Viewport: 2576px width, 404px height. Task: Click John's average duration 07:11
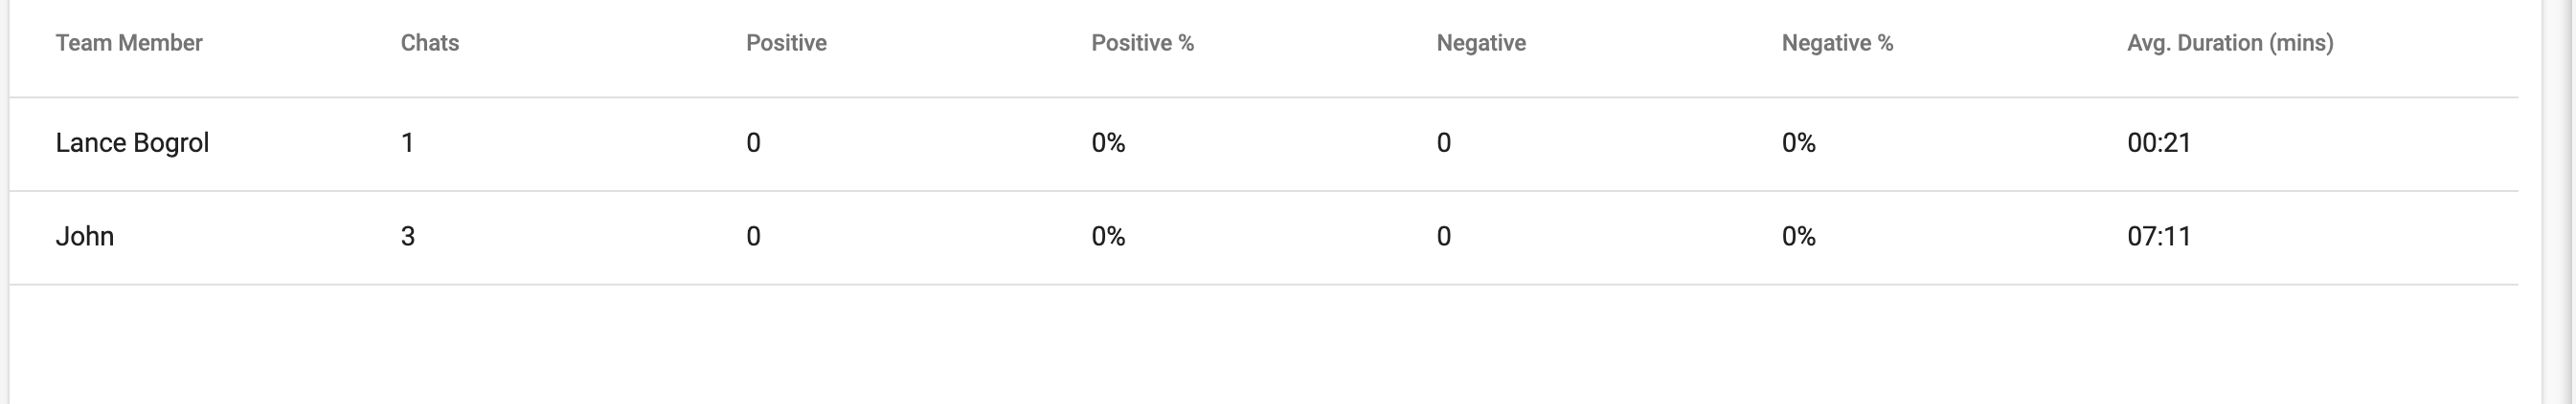[2159, 237]
